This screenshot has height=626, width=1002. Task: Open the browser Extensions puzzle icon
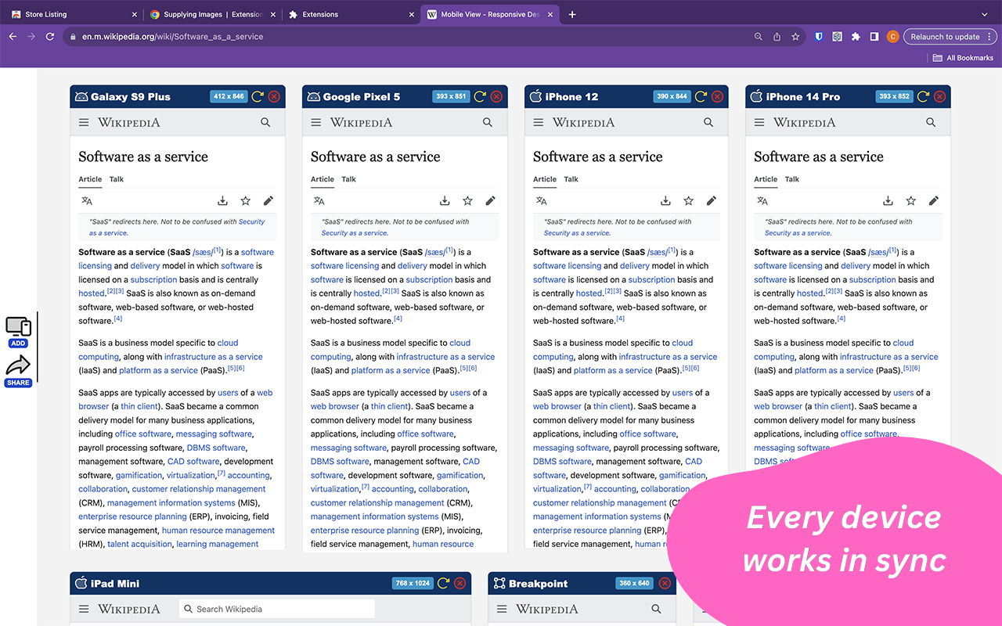click(856, 36)
